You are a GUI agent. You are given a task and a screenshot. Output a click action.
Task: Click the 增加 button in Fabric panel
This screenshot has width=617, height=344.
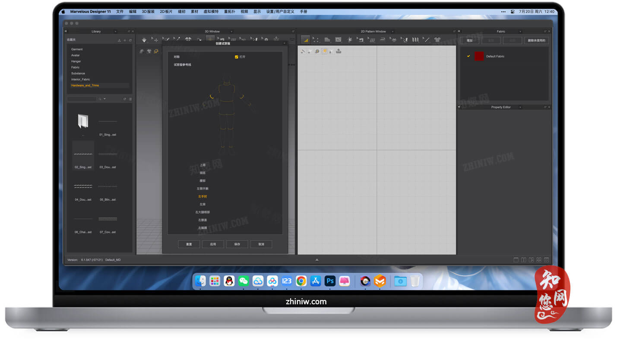point(469,40)
